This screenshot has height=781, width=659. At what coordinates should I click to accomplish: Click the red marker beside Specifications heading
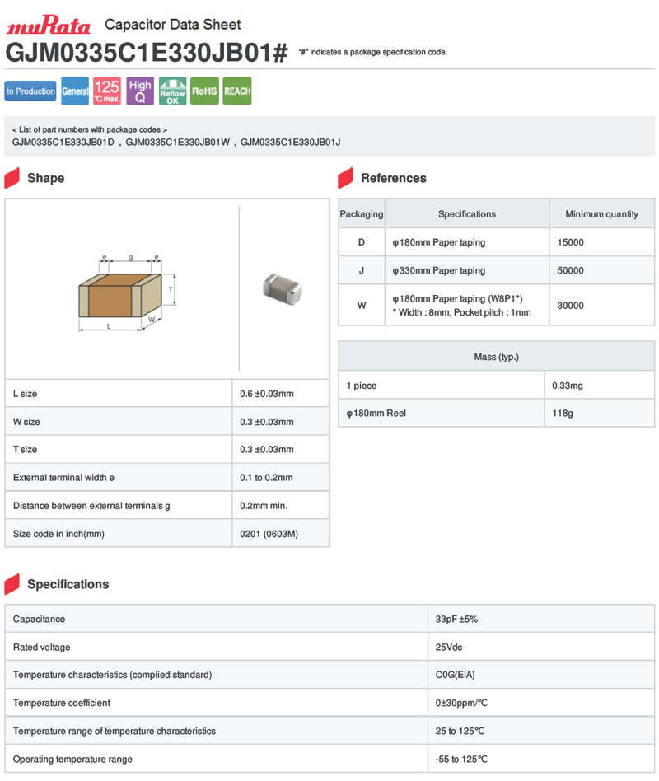point(12,584)
